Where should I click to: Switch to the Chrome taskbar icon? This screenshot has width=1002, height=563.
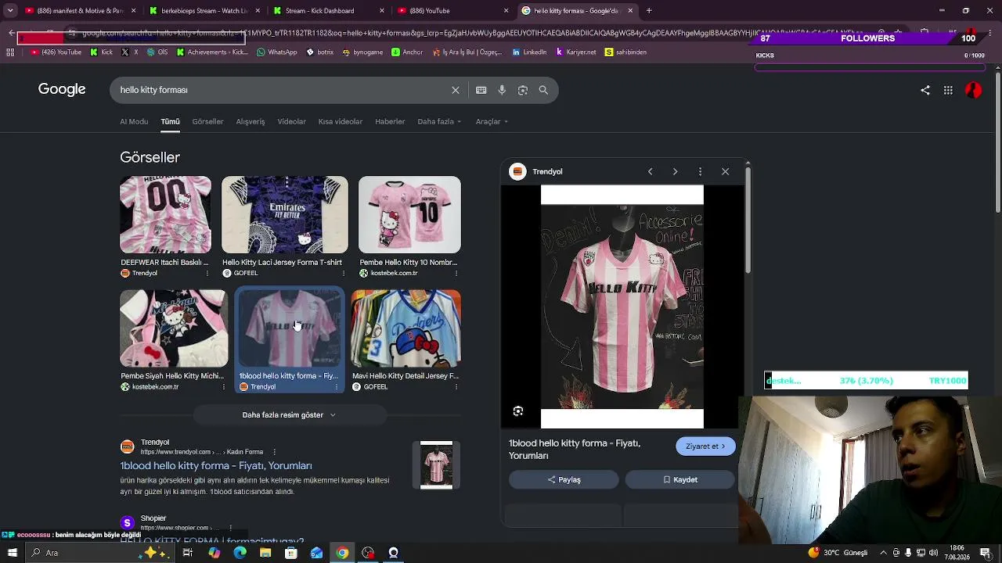pos(342,553)
